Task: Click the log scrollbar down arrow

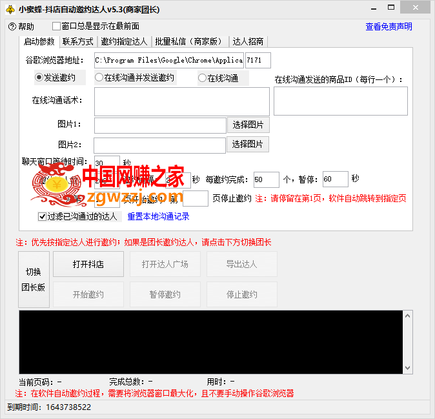Action: click(407, 368)
